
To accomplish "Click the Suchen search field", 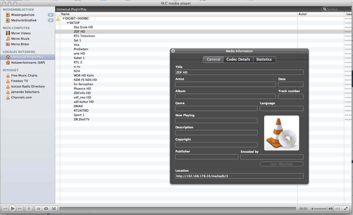I will (x=337, y=9).
